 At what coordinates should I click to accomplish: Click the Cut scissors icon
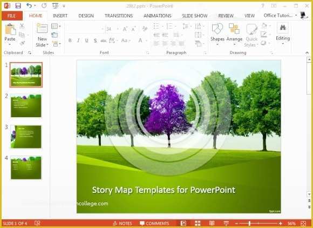point(22,26)
